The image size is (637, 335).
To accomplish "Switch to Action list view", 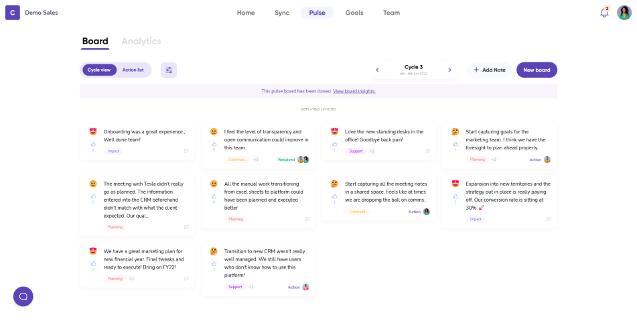I will 133,70.
